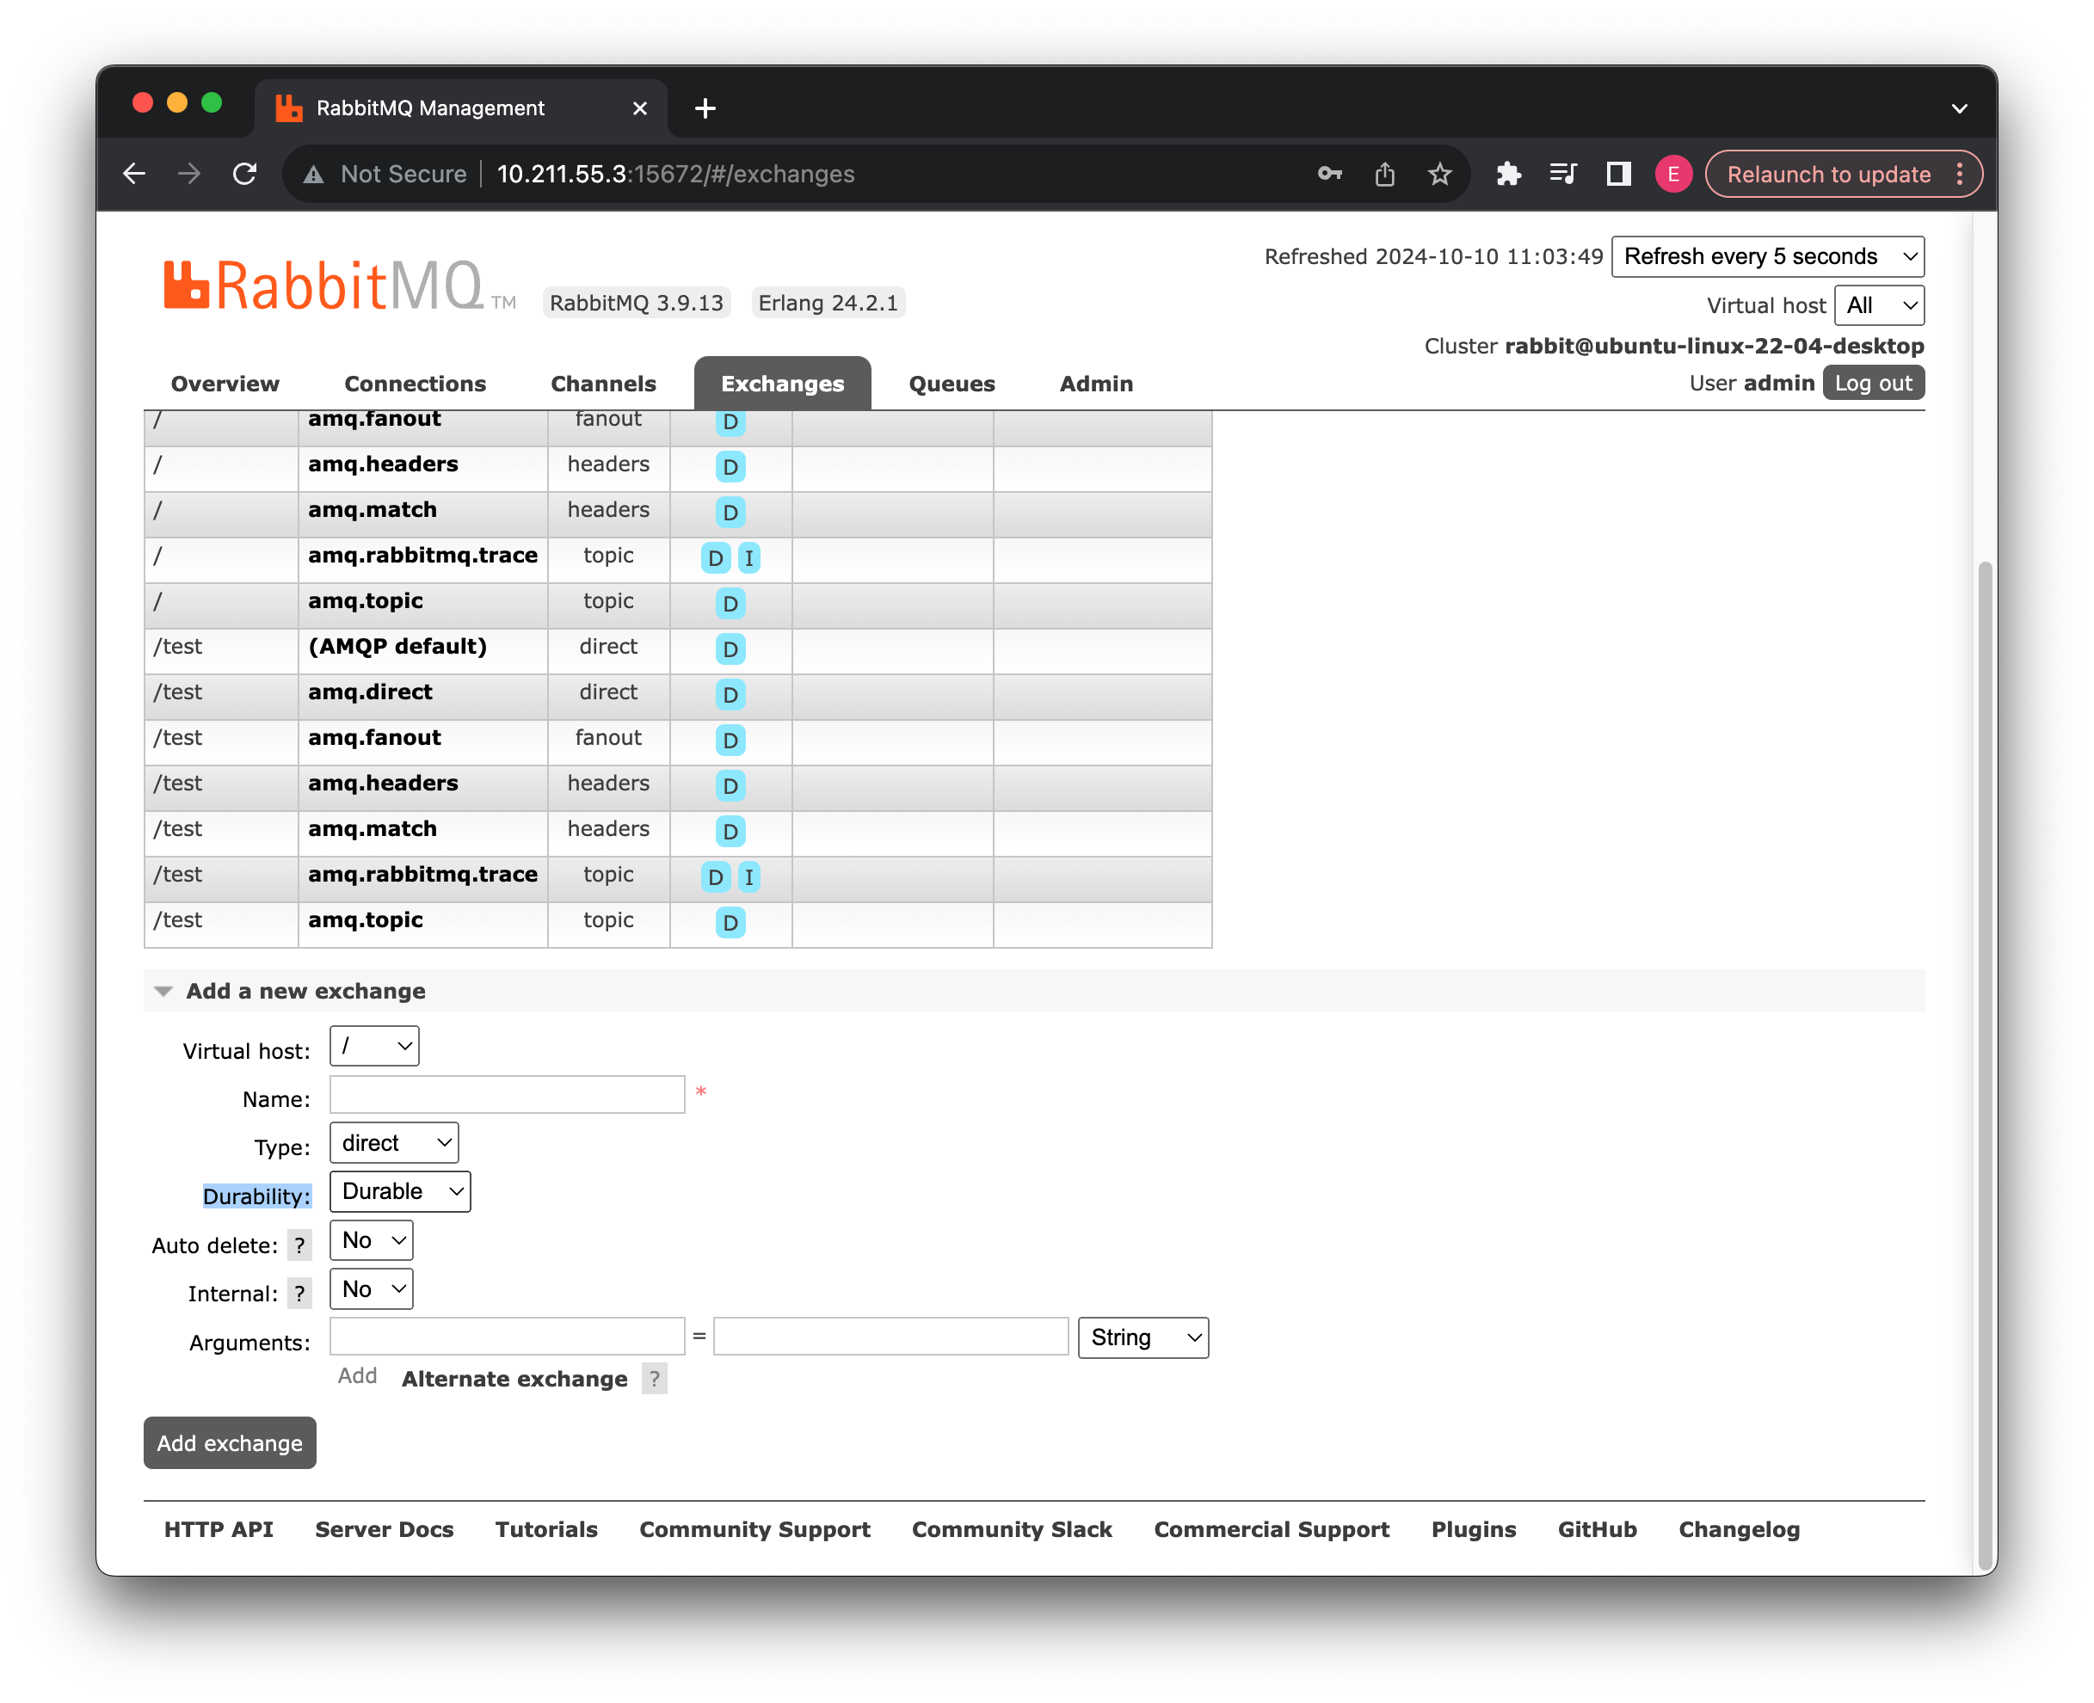Switch to the Queues tab

point(951,384)
